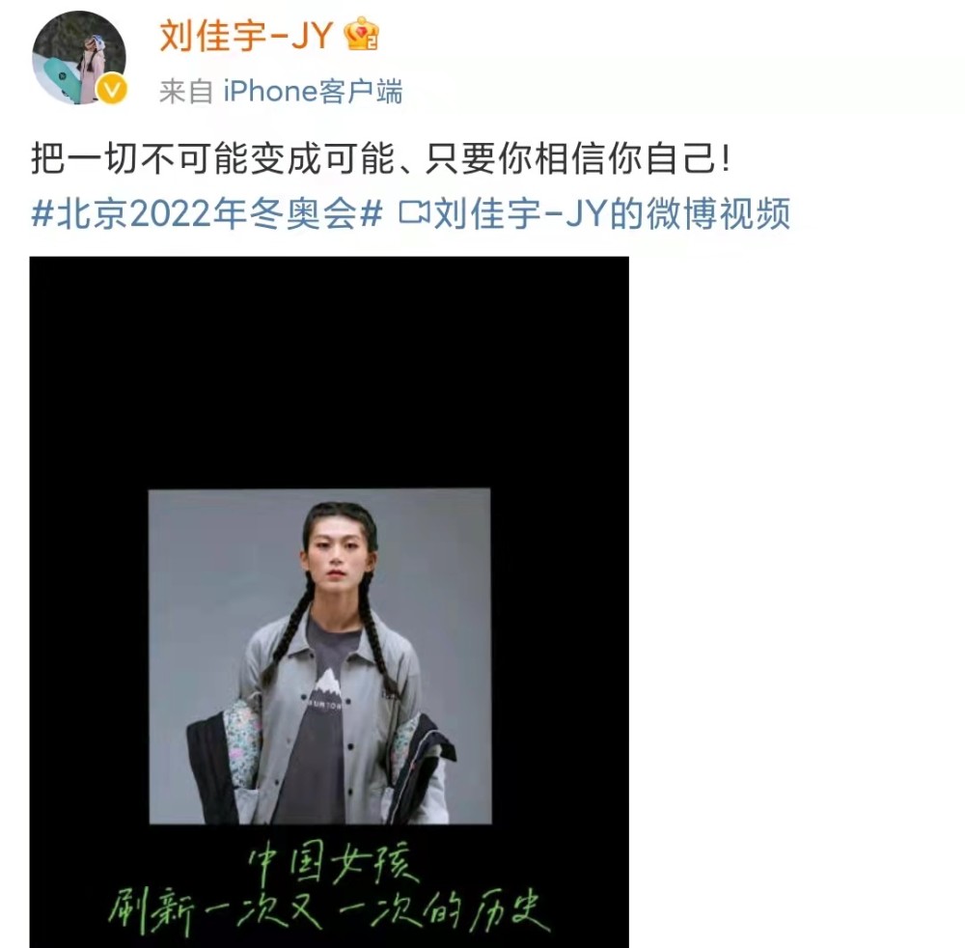Click the video camera icon before 刘佳宇-JY的微博视频
The width and height of the screenshot is (965, 948).
[x=414, y=213]
